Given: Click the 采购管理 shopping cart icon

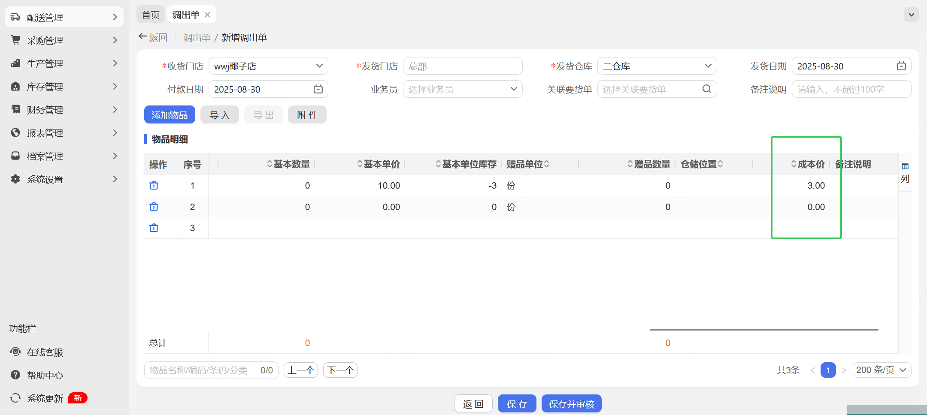Looking at the screenshot, I should click(15, 40).
